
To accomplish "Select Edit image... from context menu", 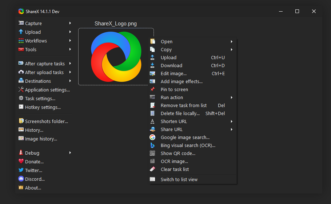I will click(192, 74).
